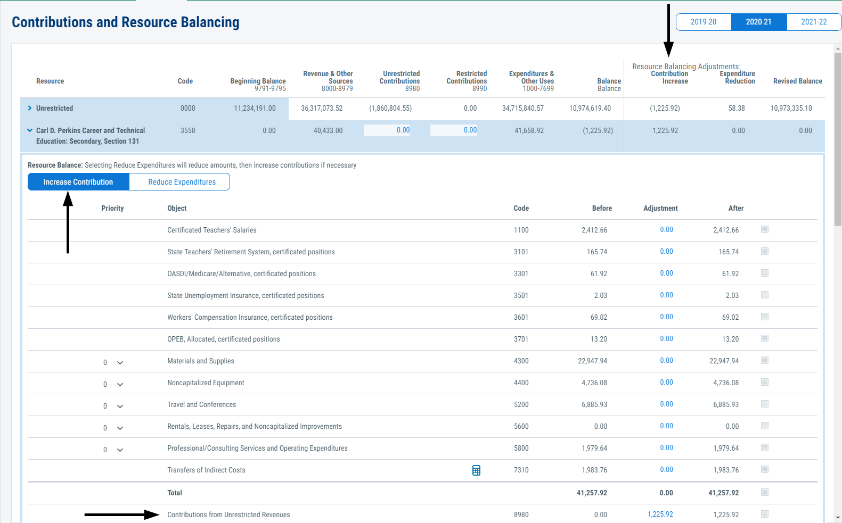This screenshot has width=842, height=523.
Task: Edit Restricted Contributions field for Carl D. Perkins
Action: [454, 130]
